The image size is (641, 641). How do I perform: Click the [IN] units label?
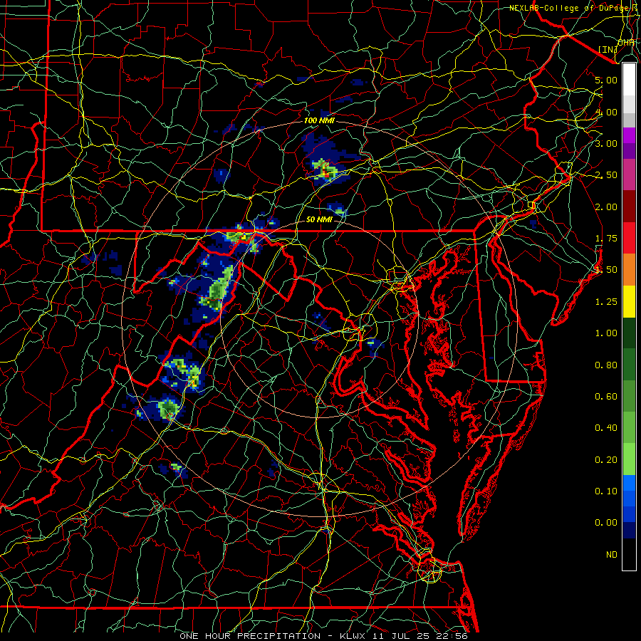click(x=608, y=49)
